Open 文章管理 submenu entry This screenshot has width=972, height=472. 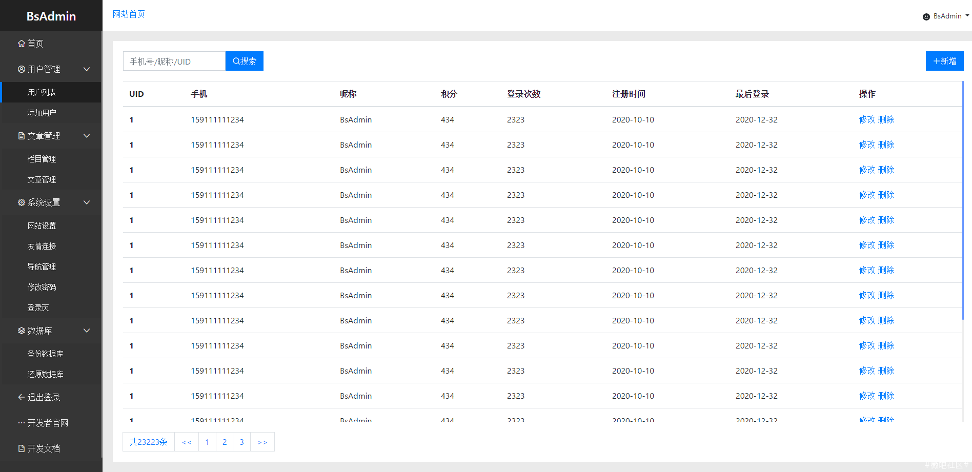coord(51,179)
